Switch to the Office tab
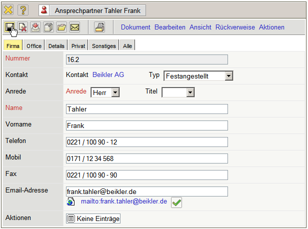This screenshot has height=229, width=308. point(34,46)
